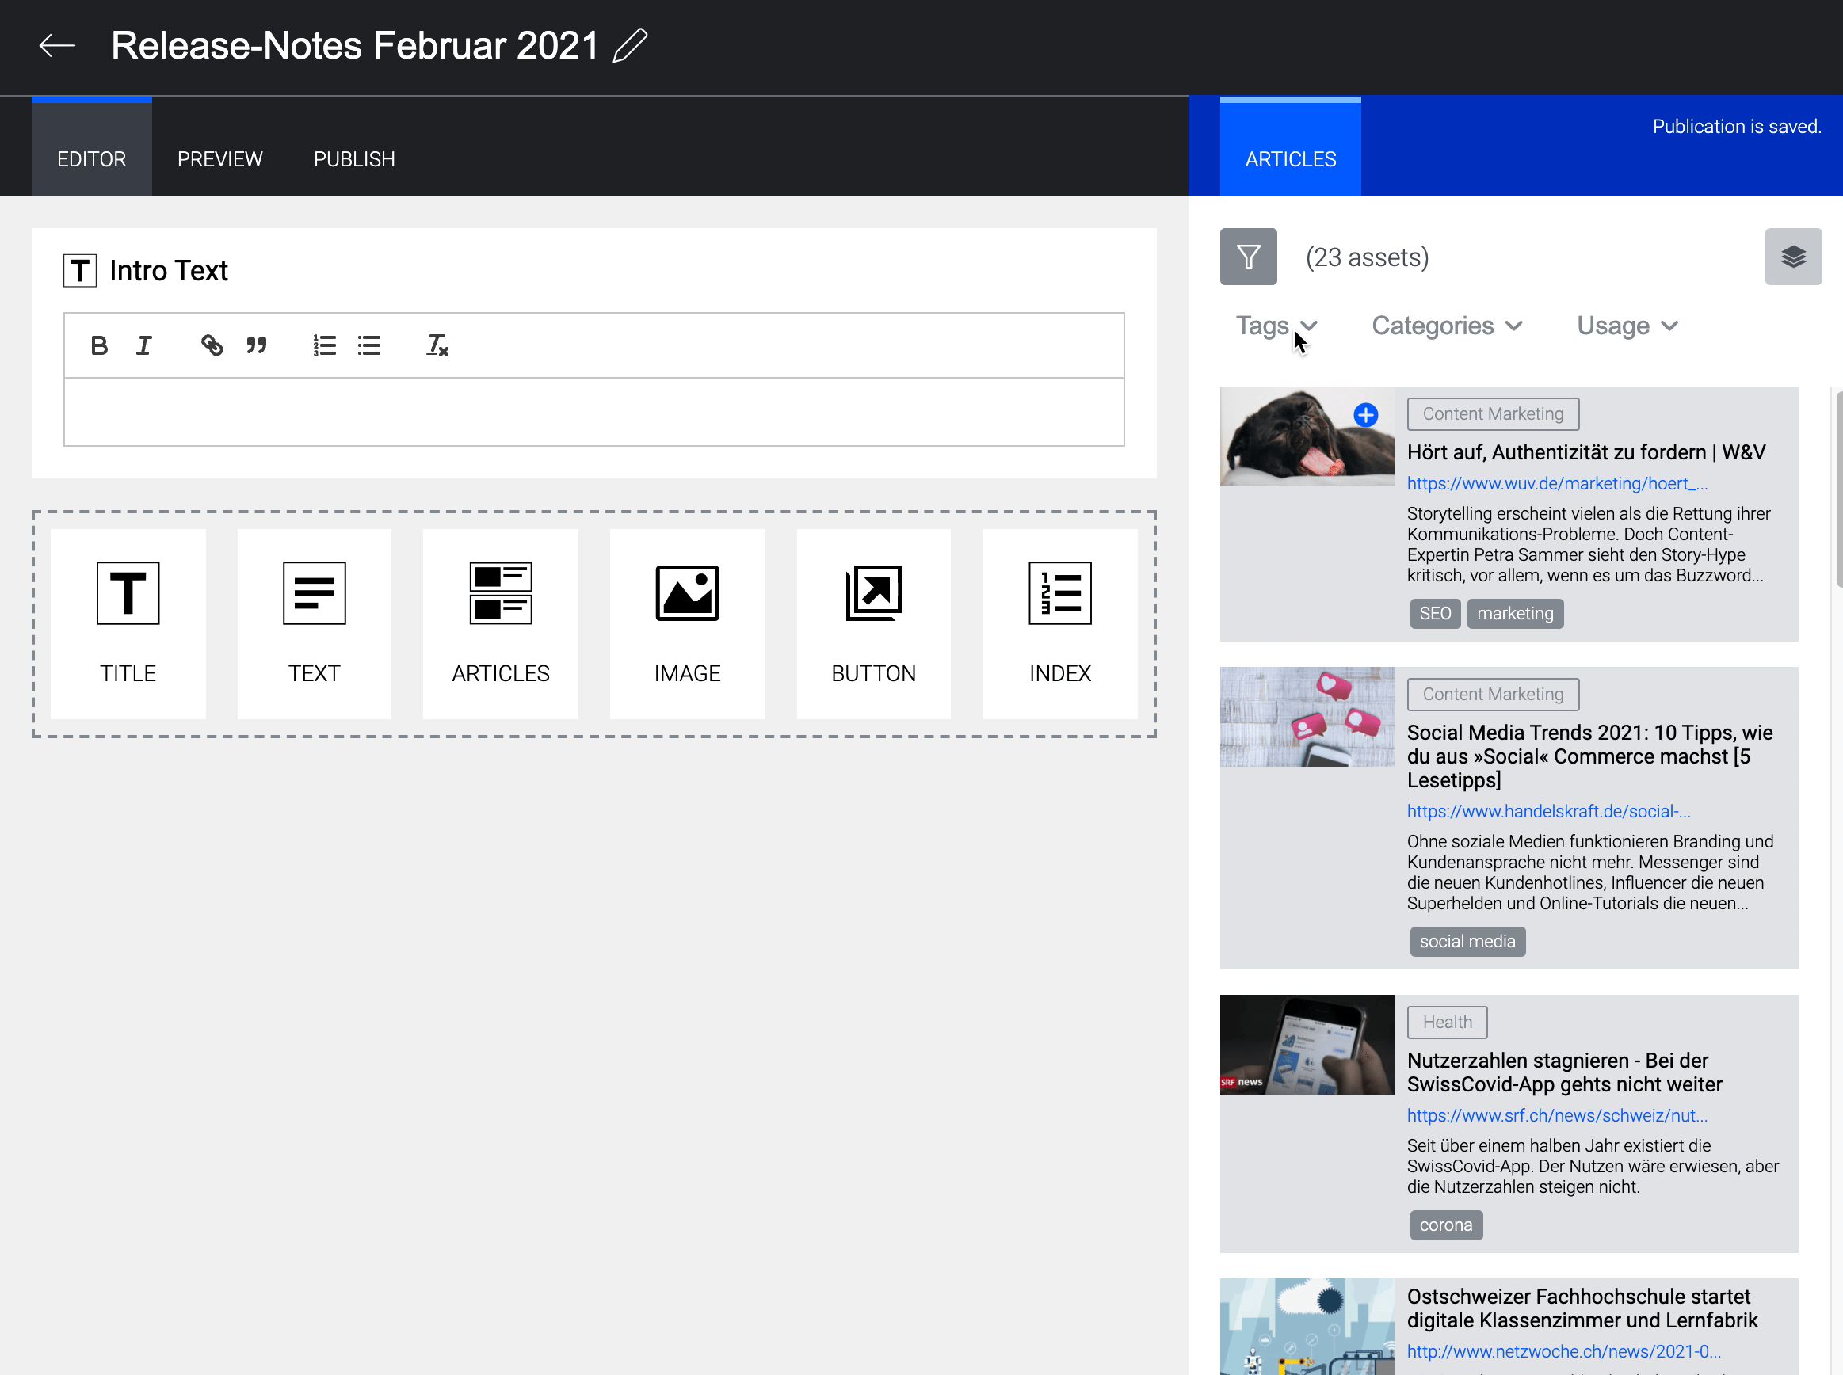The height and width of the screenshot is (1375, 1843).
Task: Click the Ostschweizer Fachhochschule article title
Action: tap(1582, 1308)
